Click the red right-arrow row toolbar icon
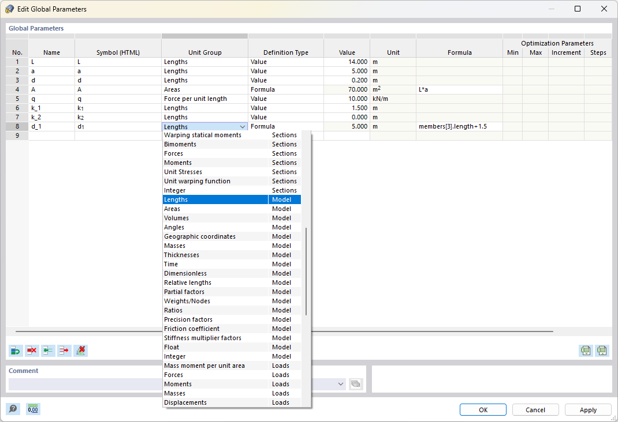The width and height of the screenshot is (618, 422). click(64, 351)
